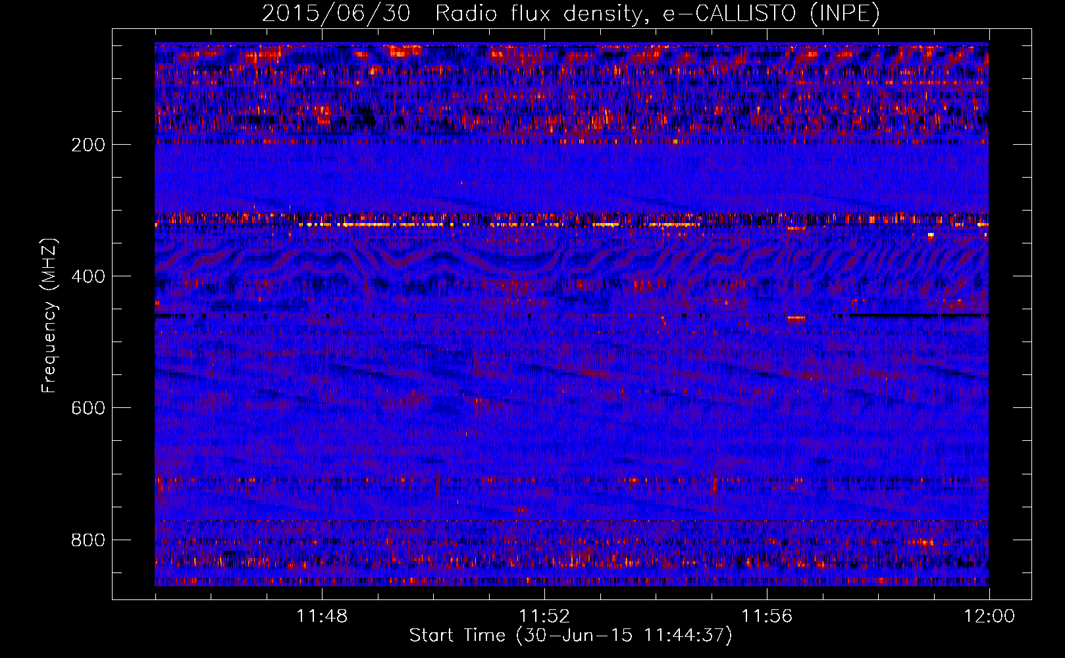Click the 600 frequency tick label

[x=88, y=408]
